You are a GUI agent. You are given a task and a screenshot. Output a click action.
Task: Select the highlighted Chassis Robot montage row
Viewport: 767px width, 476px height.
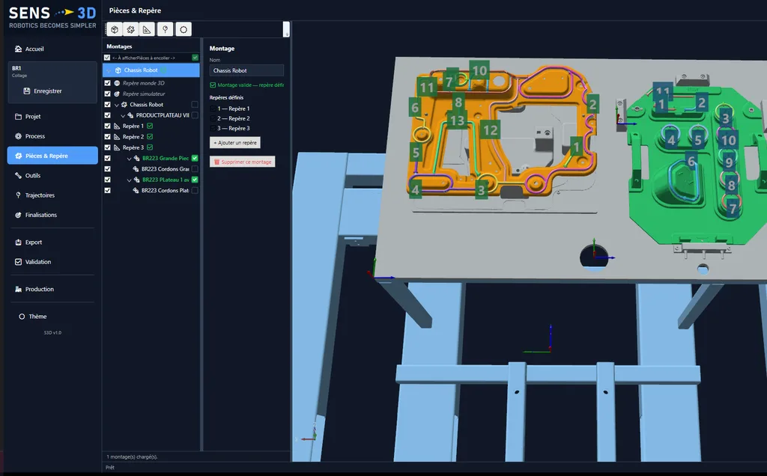[x=151, y=70]
